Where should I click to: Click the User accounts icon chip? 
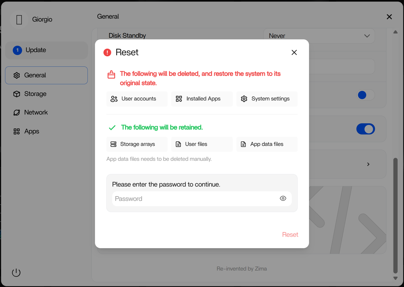(x=114, y=99)
